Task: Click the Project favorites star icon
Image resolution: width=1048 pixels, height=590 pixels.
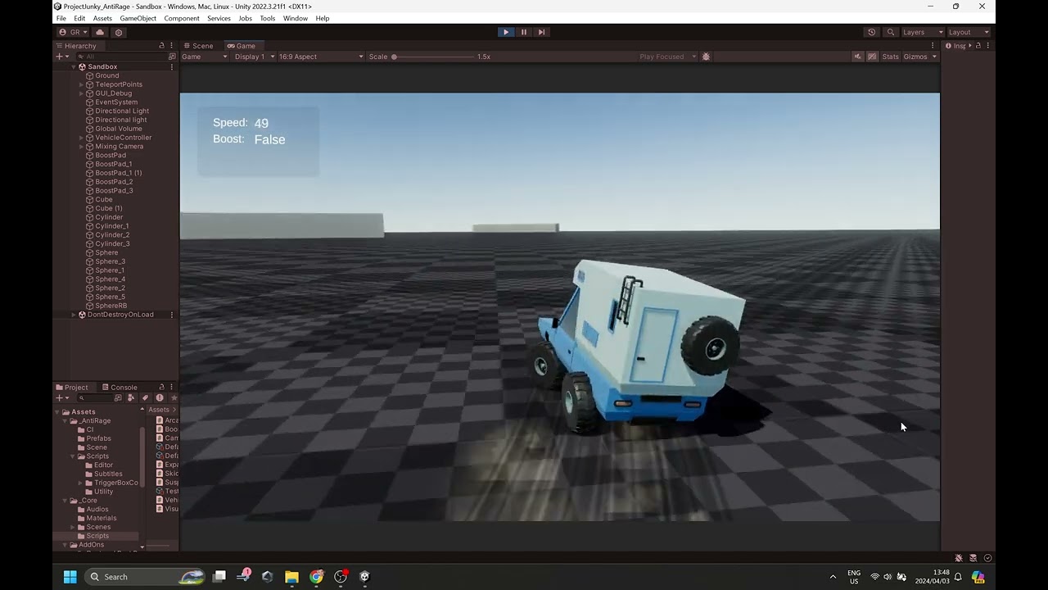Action: pos(174,398)
